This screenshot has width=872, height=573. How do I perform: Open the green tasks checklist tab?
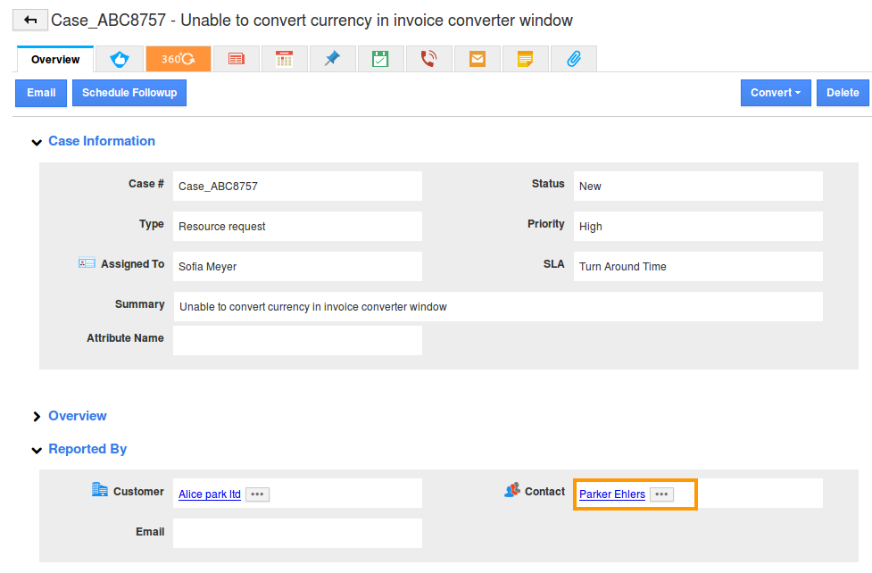(380, 59)
